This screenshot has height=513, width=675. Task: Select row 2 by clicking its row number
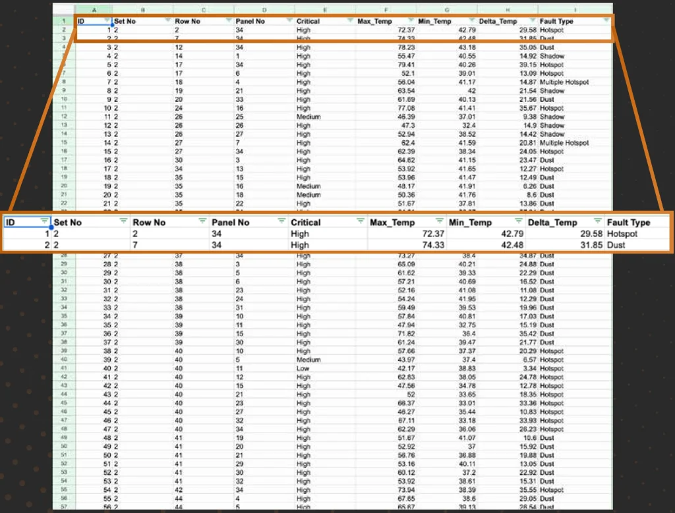click(x=64, y=30)
